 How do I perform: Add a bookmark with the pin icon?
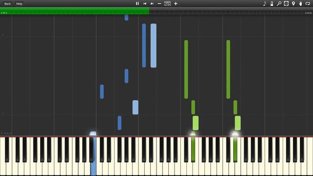click(x=293, y=3)
